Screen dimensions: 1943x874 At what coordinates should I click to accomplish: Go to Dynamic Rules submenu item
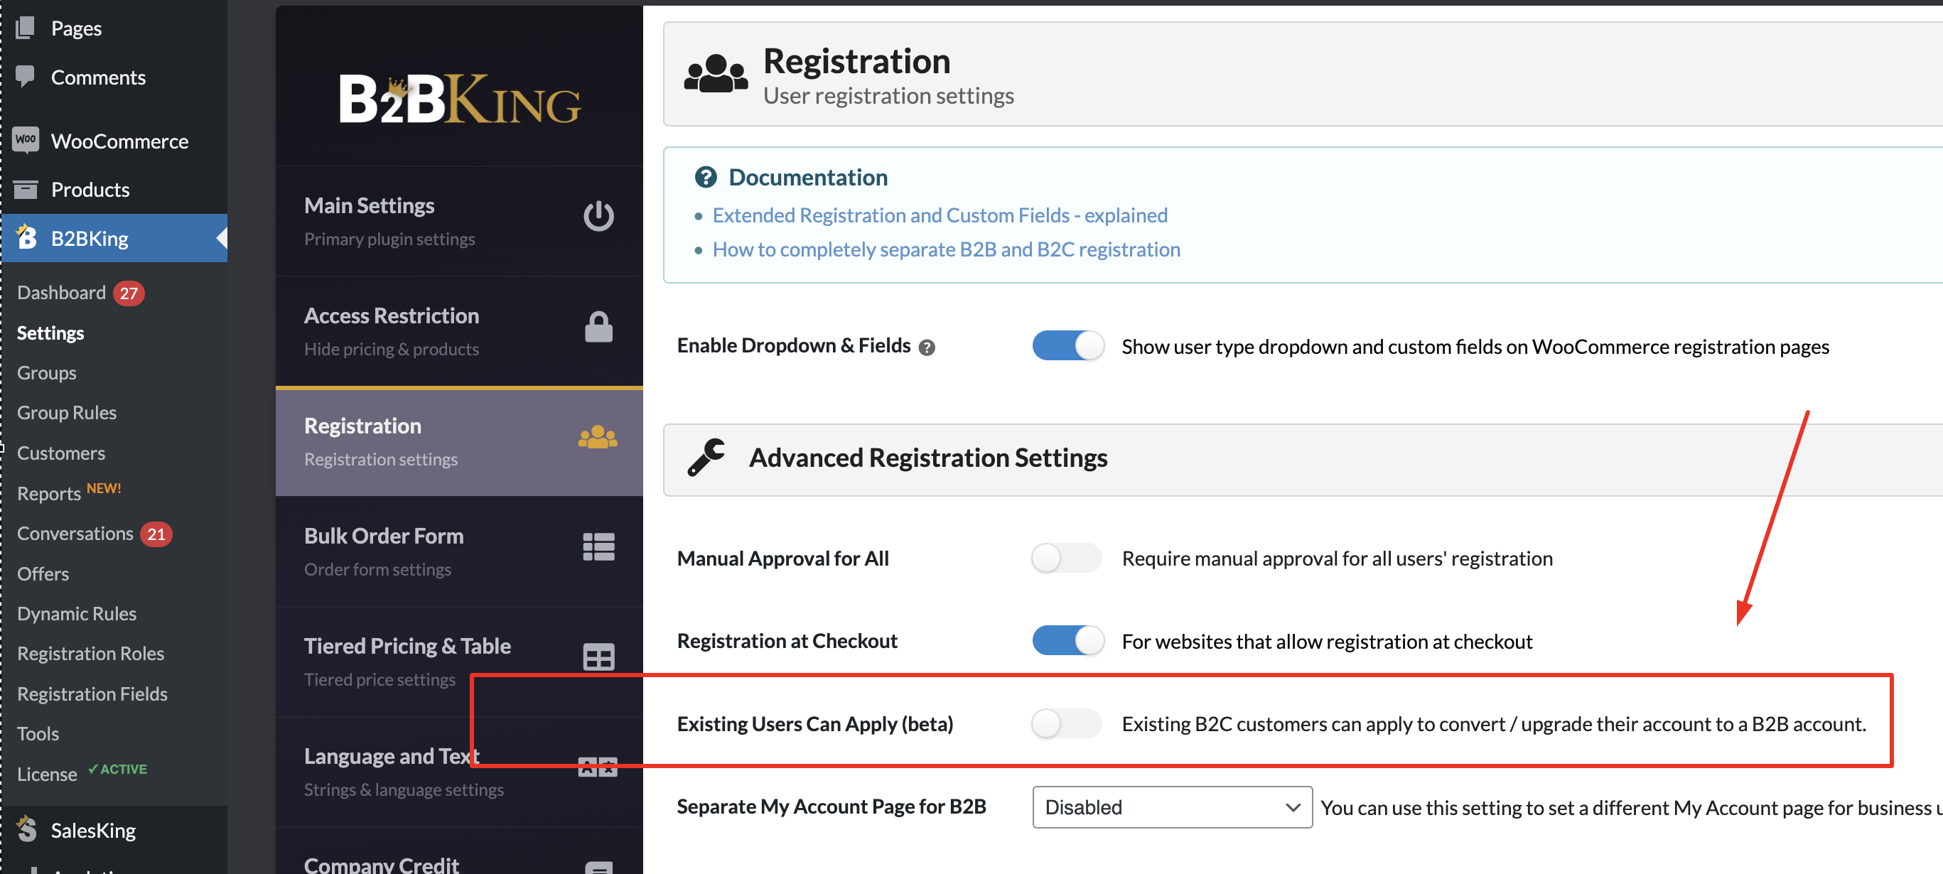click(x=76, y=613)
